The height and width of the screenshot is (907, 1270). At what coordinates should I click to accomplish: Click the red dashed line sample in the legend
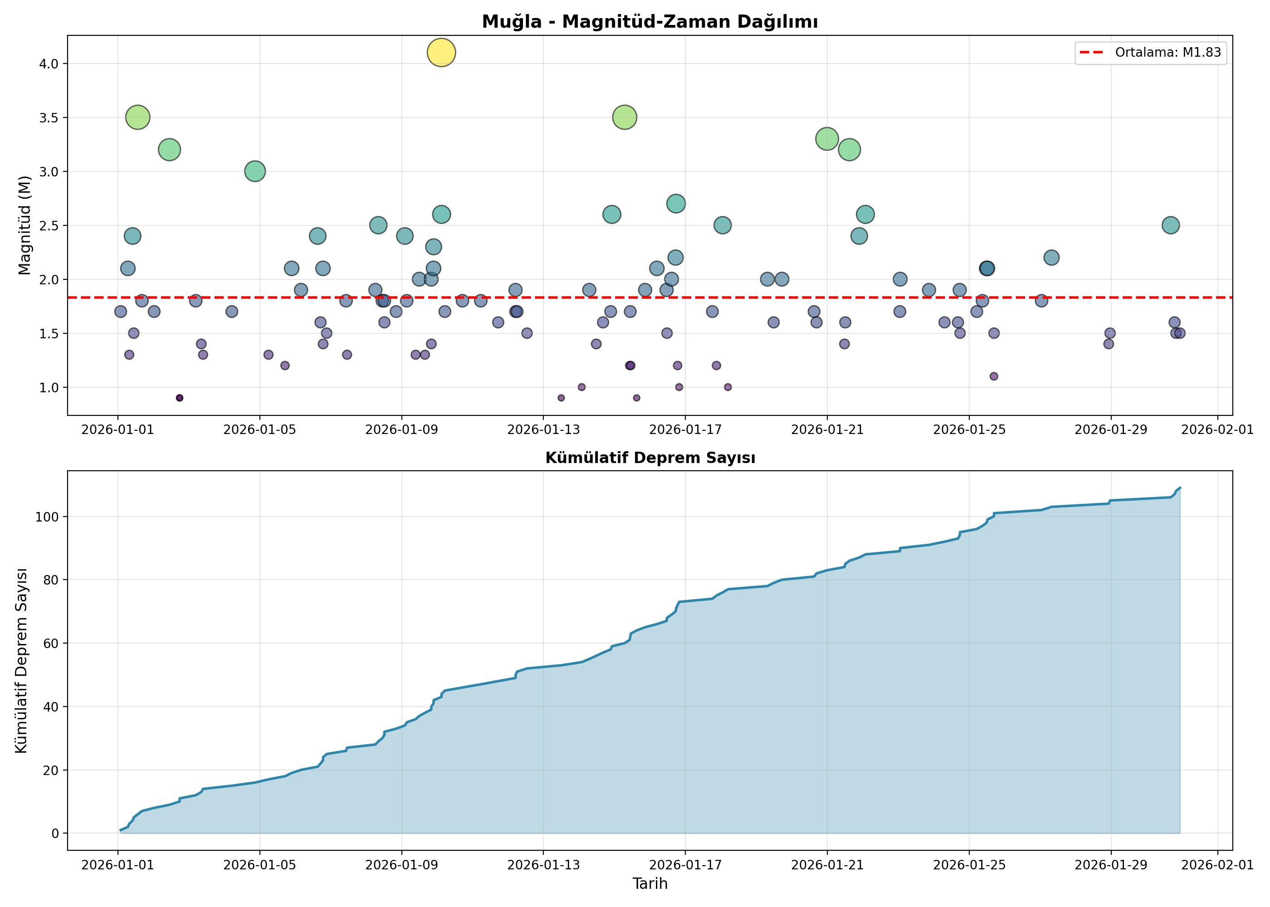[x=1092, y=53]
